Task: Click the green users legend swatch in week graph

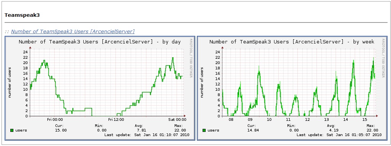Action: [x=204, y=130]
